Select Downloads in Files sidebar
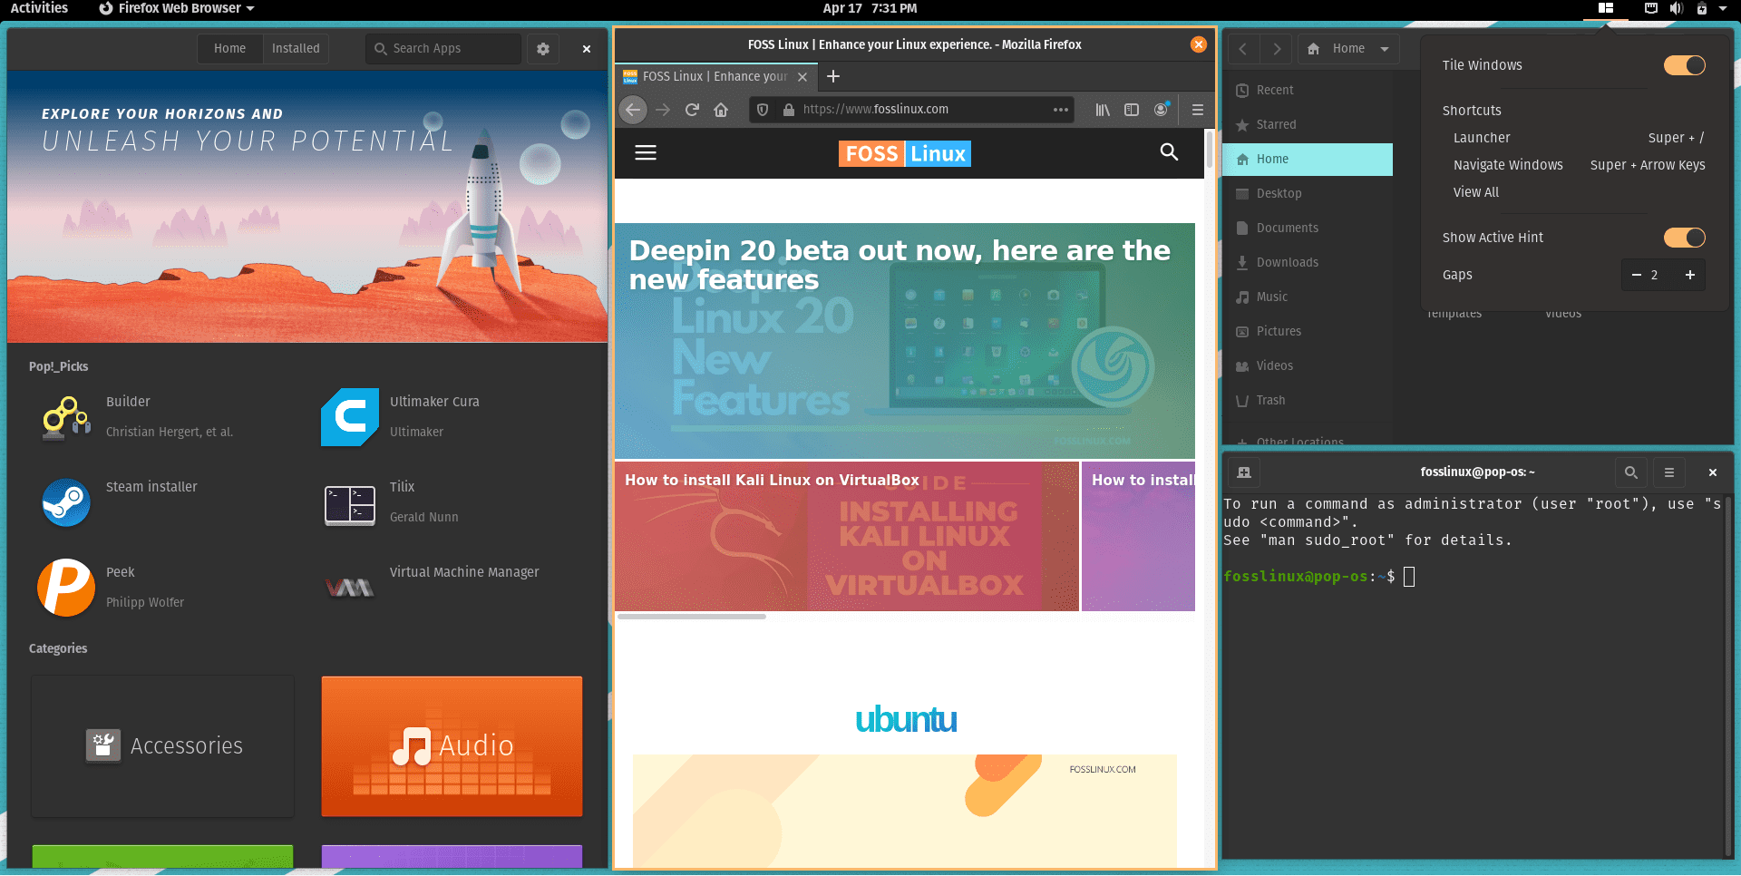 [1287, 263]
